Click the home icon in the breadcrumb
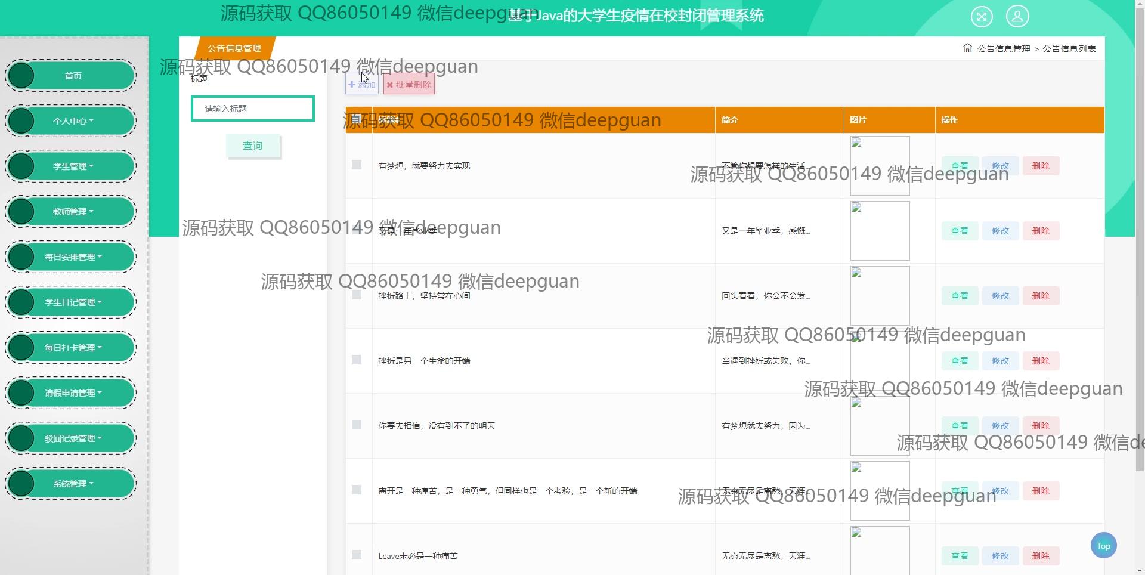The image size is (1145, 575). click(967, 48)
